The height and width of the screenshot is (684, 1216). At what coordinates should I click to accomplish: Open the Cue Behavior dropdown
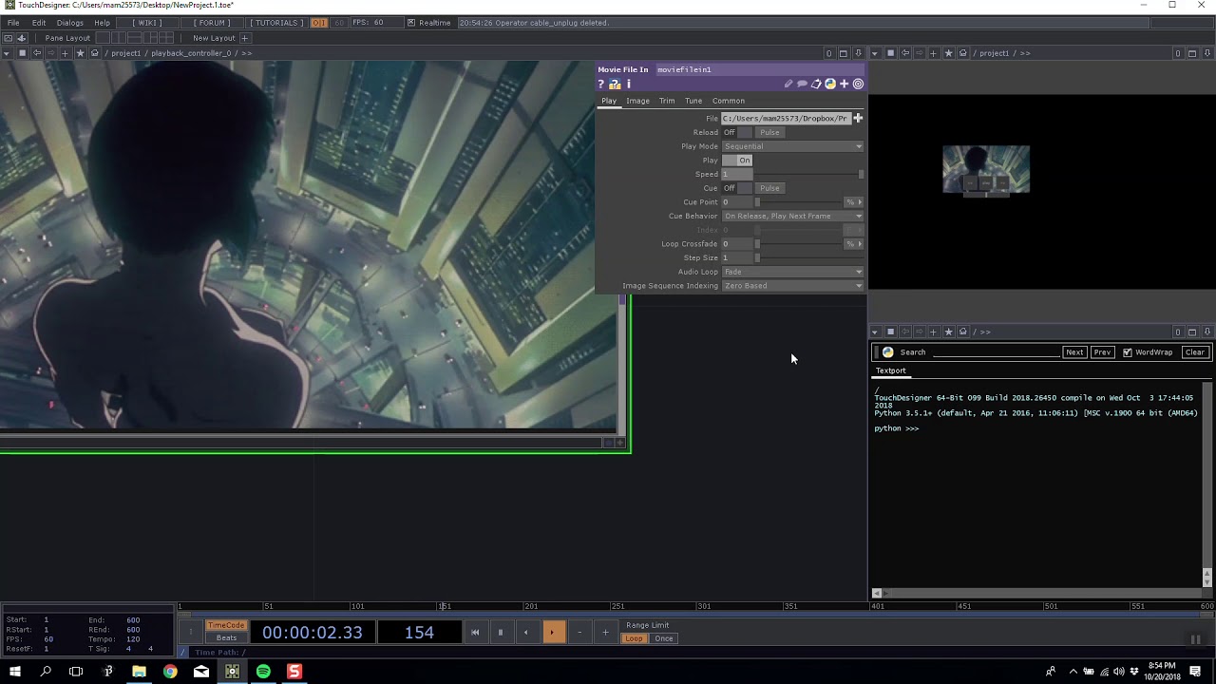click(x=793, y=216)
